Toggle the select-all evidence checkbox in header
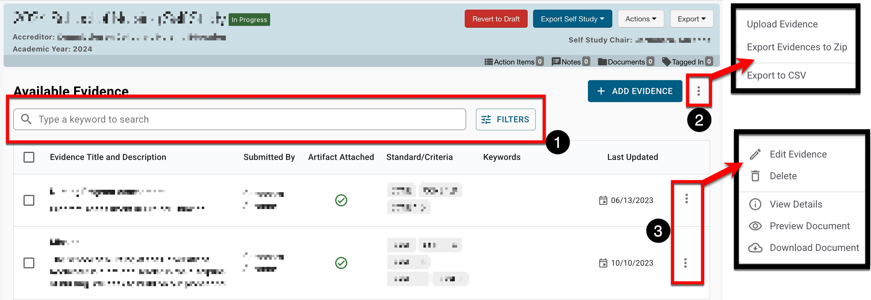This screenshot has height=300, width=871. click(29, 157)
